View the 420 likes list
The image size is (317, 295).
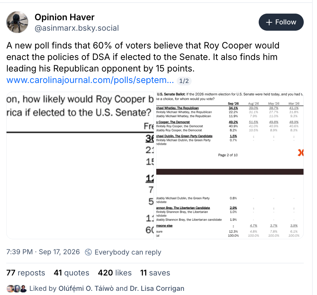pos(115,273)
